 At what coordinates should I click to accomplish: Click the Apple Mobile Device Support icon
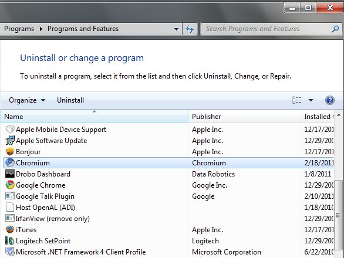point(10,130)
